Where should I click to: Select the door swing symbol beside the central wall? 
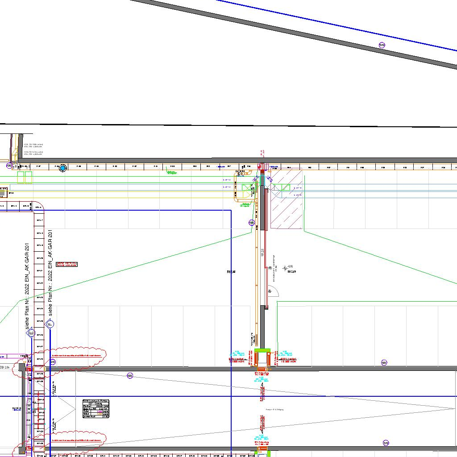(x=273, y=291)
